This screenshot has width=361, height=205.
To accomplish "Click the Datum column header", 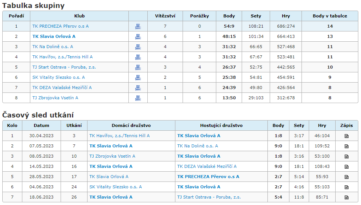I will pos(41,125).
